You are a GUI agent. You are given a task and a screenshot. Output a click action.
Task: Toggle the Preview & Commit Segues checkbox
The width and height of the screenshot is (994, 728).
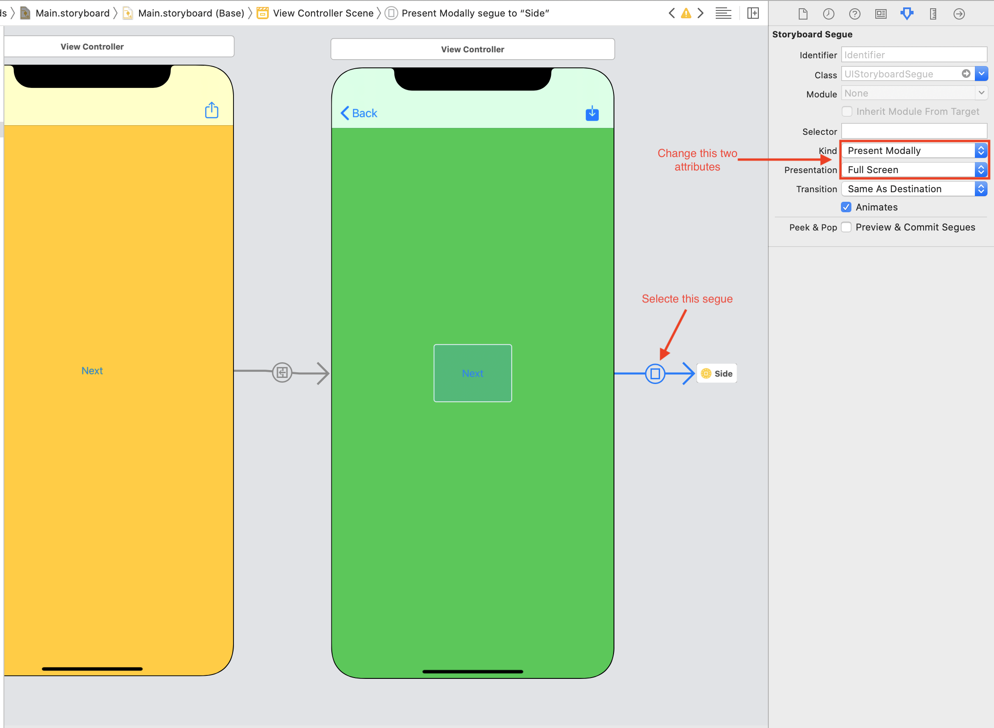tap(847, 226)
